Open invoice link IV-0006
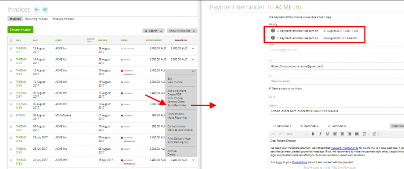 (20, 115)
